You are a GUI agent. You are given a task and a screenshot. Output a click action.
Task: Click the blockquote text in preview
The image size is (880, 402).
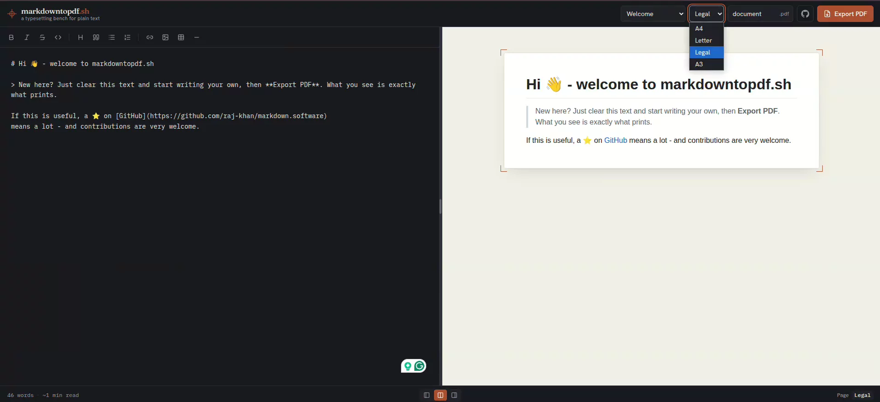click(657, 116)
